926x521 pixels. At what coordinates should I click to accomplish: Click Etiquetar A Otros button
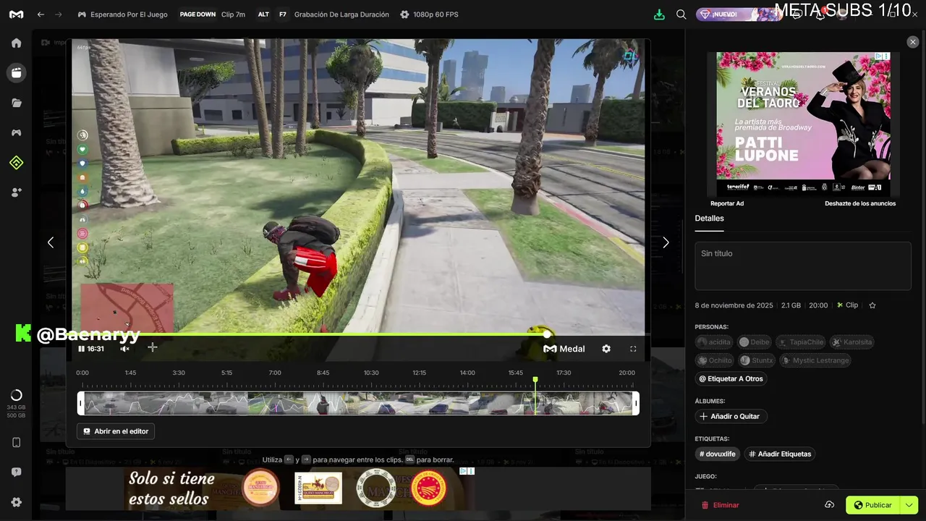(731, 378)
